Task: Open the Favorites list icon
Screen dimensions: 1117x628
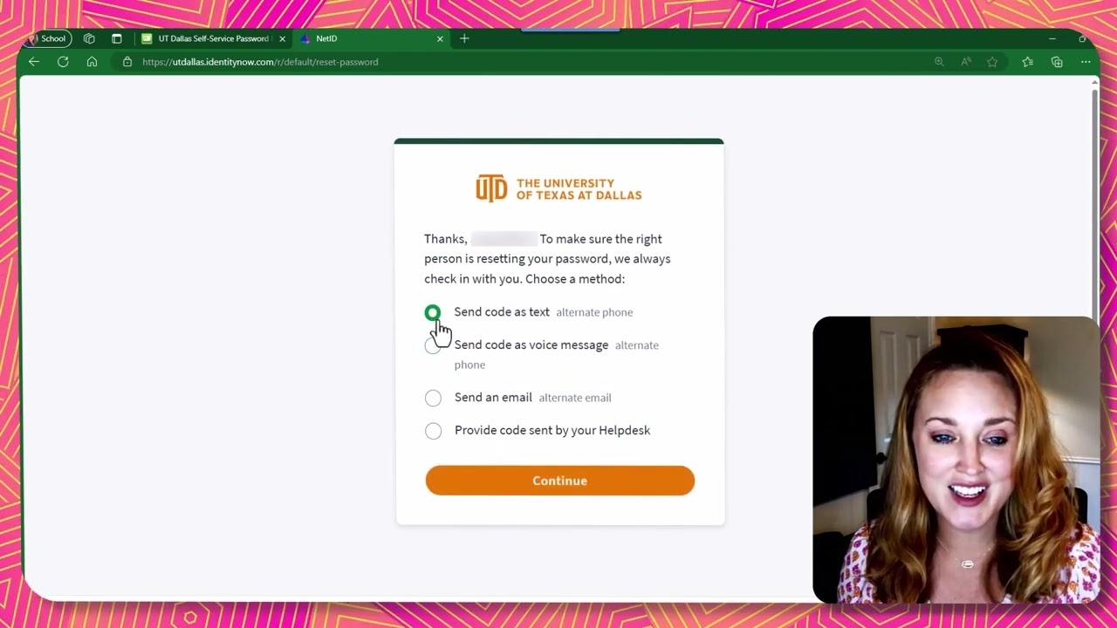Action: [1028, 62]
